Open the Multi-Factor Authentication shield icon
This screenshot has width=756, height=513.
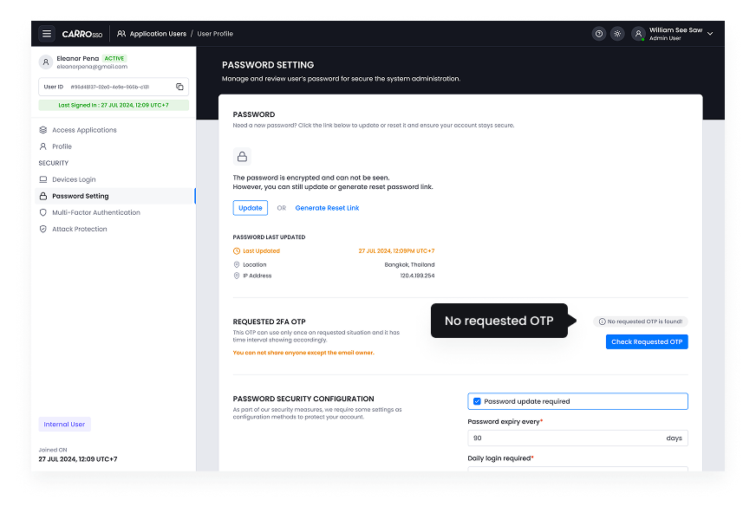pos(44,212)
